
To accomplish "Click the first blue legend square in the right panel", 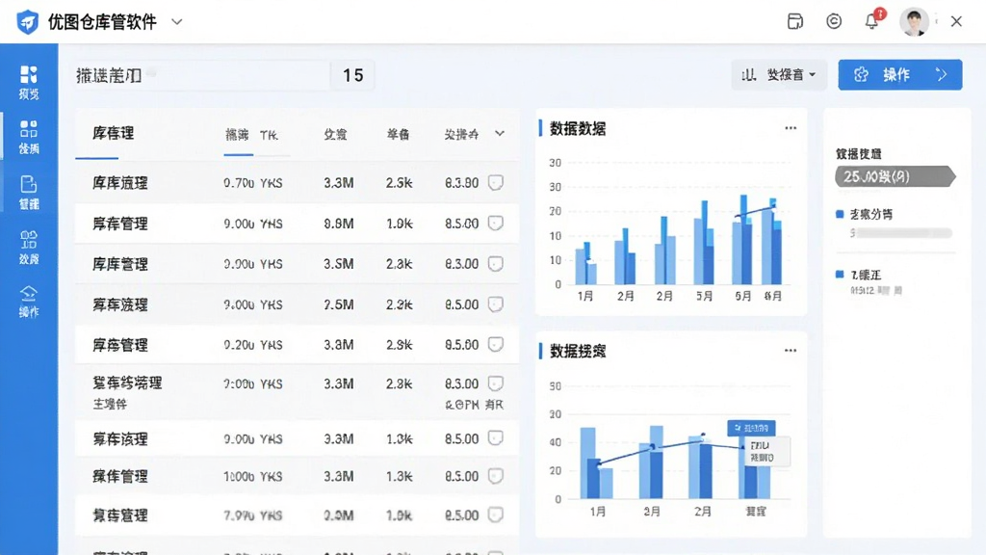I will coord(840,215).
